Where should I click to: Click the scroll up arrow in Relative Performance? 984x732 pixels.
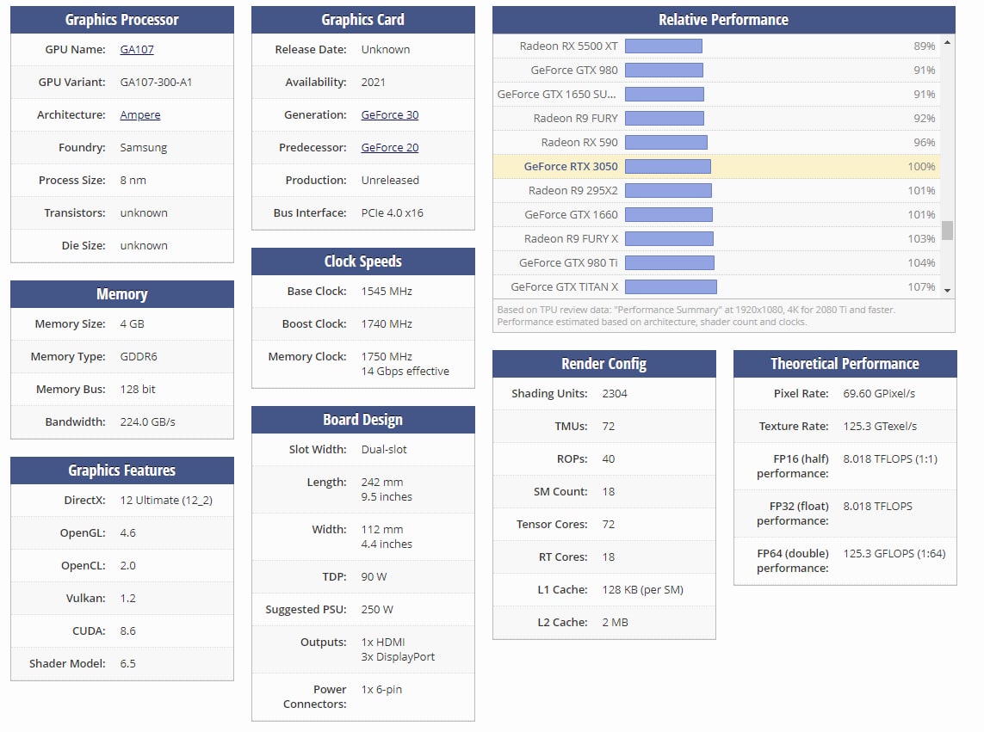[947, 42]
